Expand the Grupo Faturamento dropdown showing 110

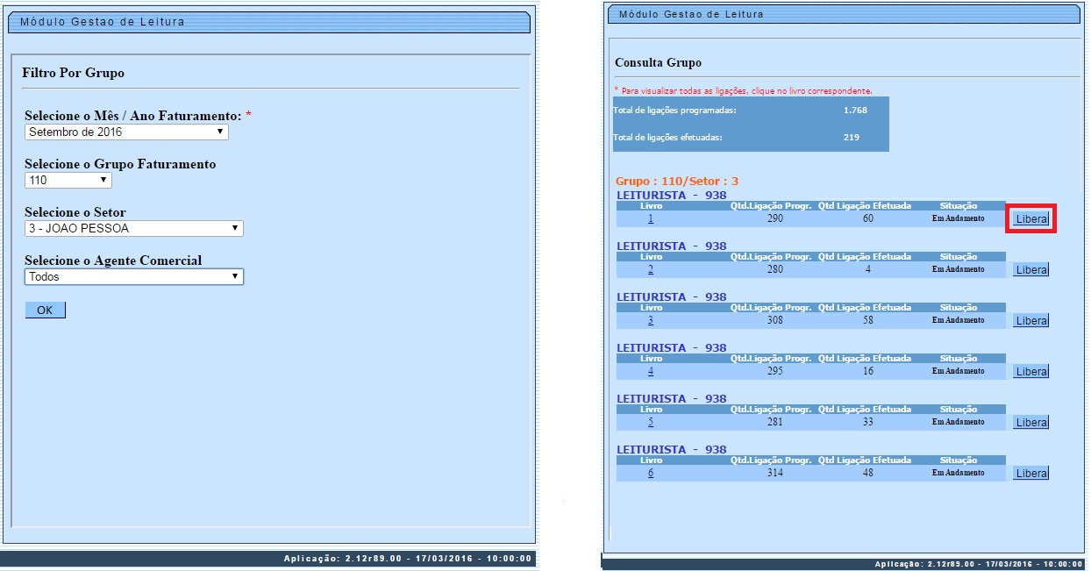tap(68, 180)
